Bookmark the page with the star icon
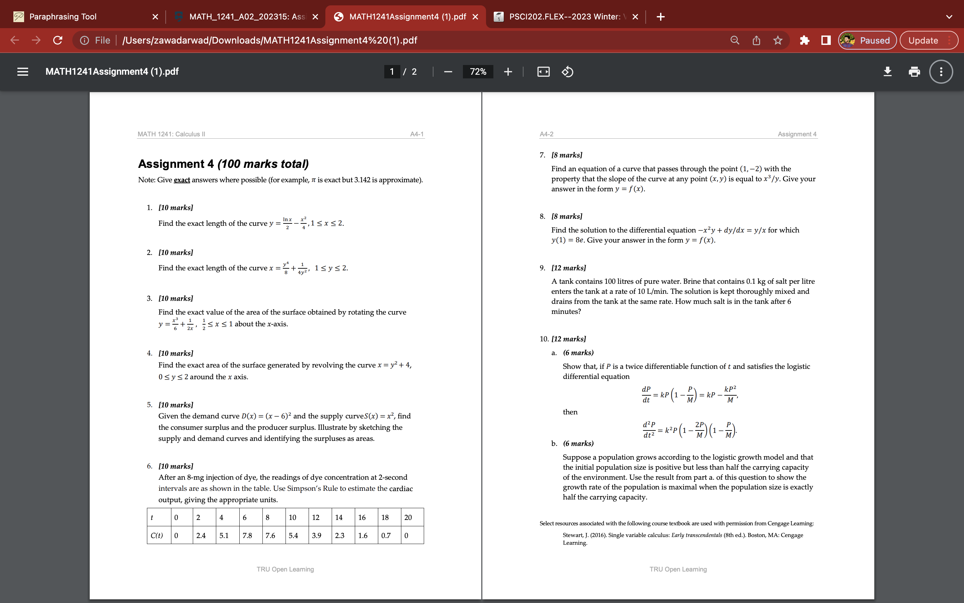This screenshot has height=603, width=964. (x=777, y=40)
